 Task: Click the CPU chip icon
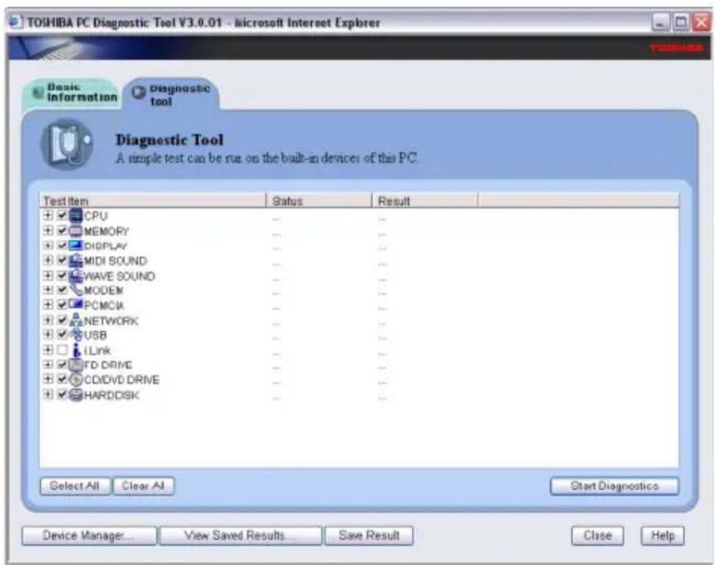tap(76, 215)
